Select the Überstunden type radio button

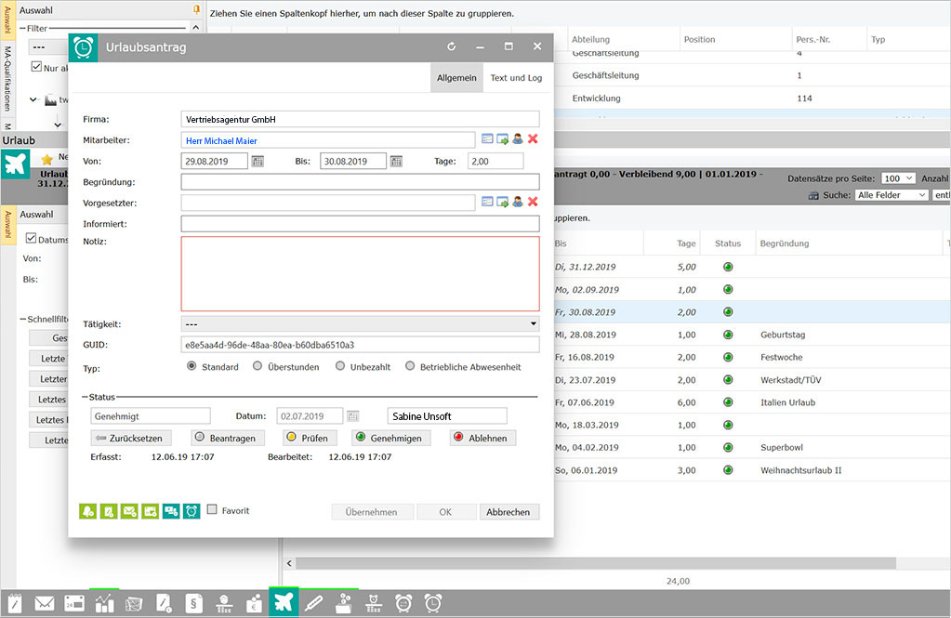[258, 366]
